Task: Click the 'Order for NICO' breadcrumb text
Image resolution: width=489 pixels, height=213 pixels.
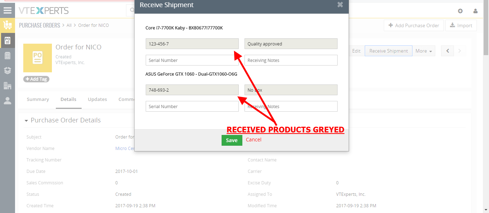Action: (x=93, y=25)
